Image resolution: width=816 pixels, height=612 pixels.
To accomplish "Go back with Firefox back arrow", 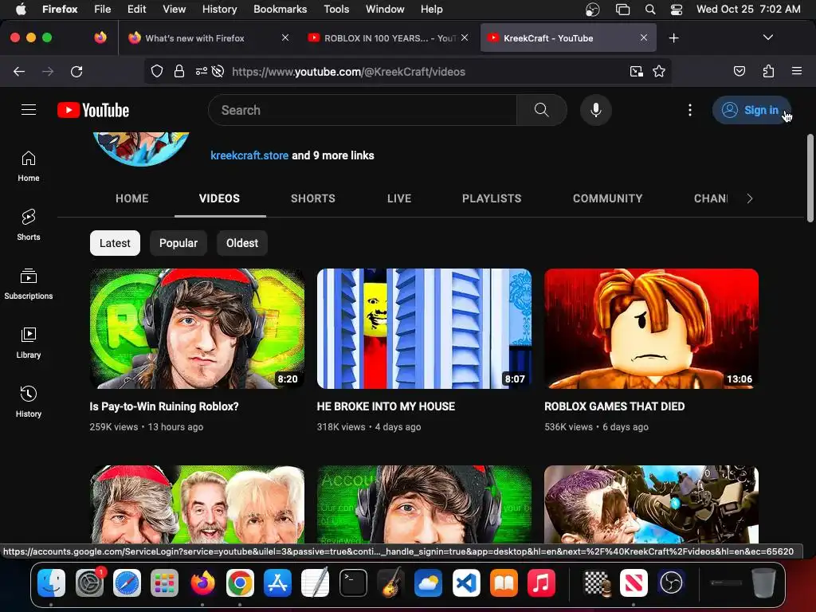I will tap(19, 71).
